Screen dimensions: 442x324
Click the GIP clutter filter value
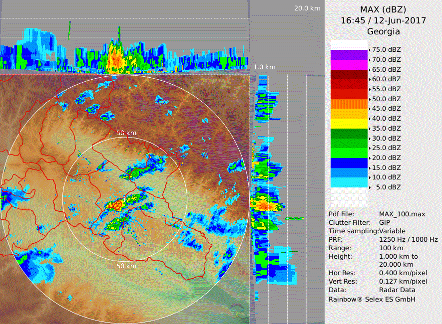coord(385,223)
